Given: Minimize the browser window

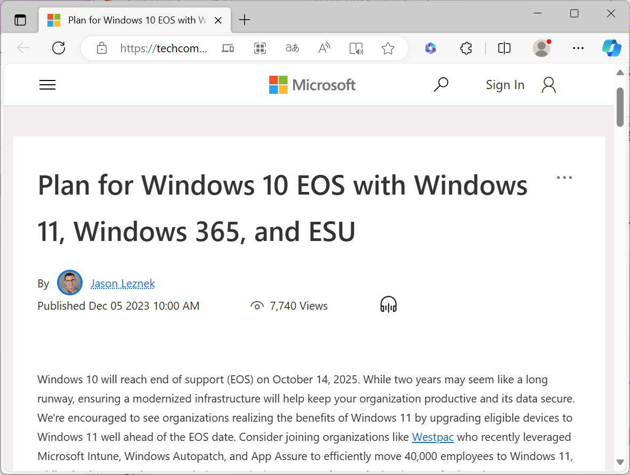Looking at the screenshot, I should [x=537, y=13].
